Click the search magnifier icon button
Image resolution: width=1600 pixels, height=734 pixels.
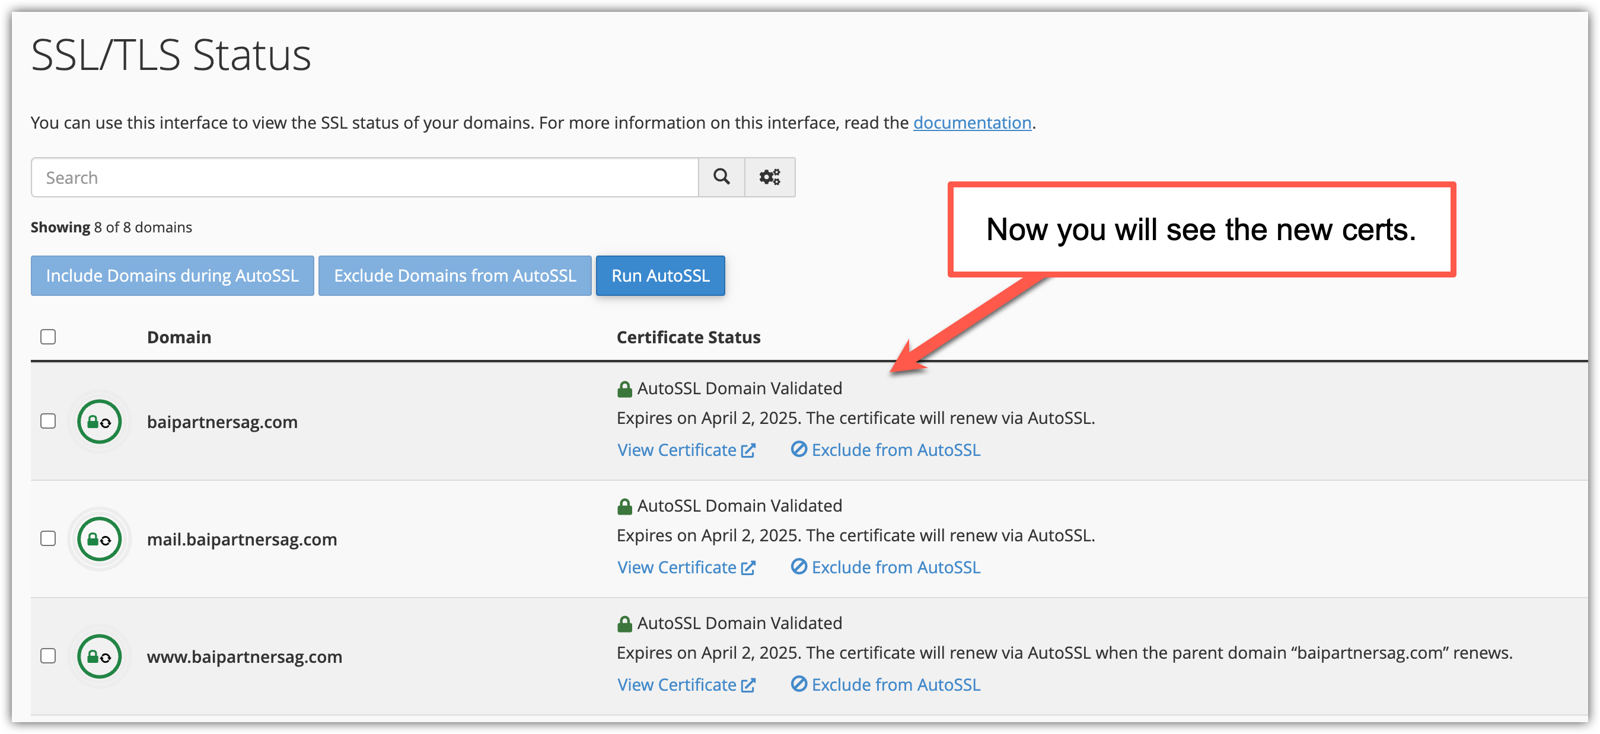click(721, 177)
